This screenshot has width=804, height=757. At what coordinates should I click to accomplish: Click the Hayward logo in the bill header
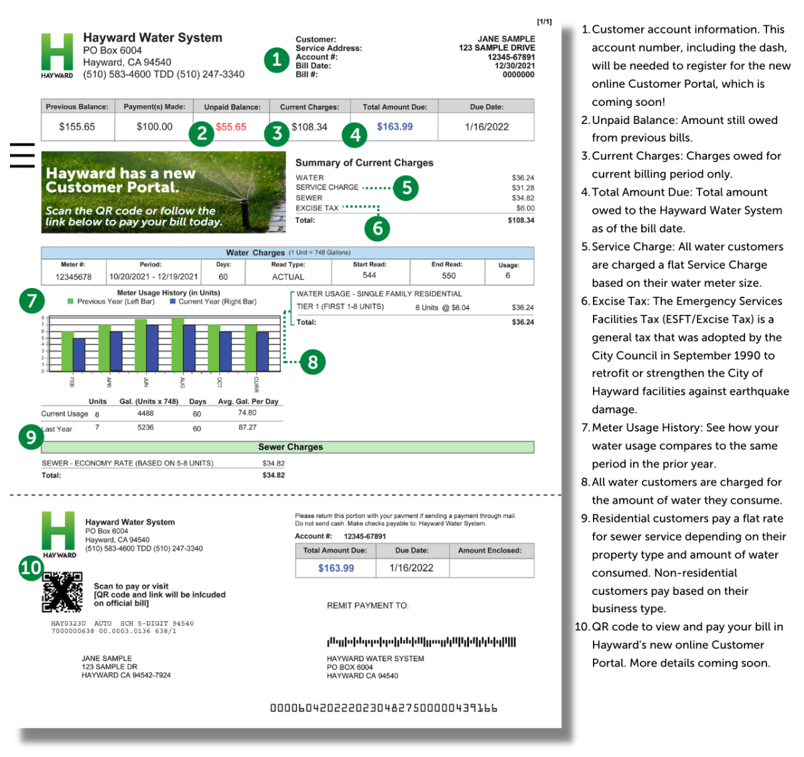[57, 55]
